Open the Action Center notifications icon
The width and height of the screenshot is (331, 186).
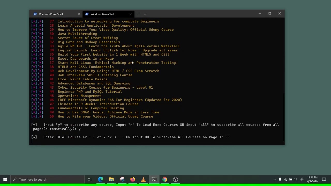coord(324,180)
